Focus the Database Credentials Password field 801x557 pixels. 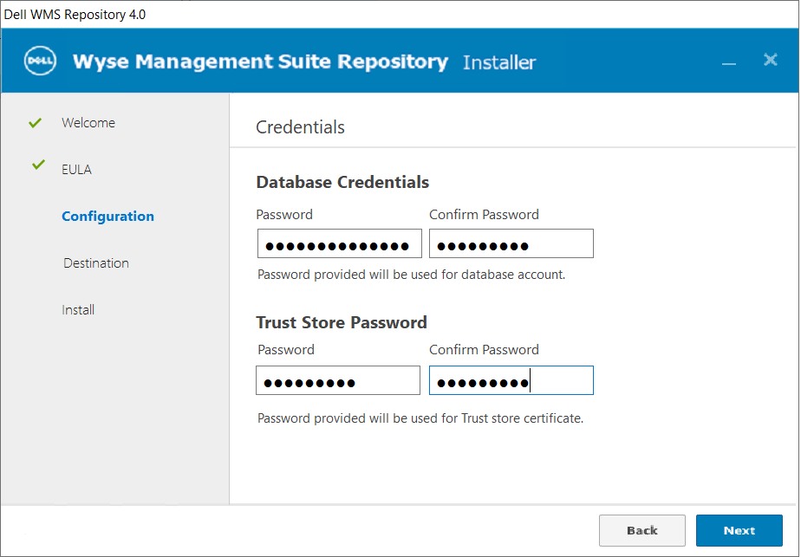pos(339,244)
